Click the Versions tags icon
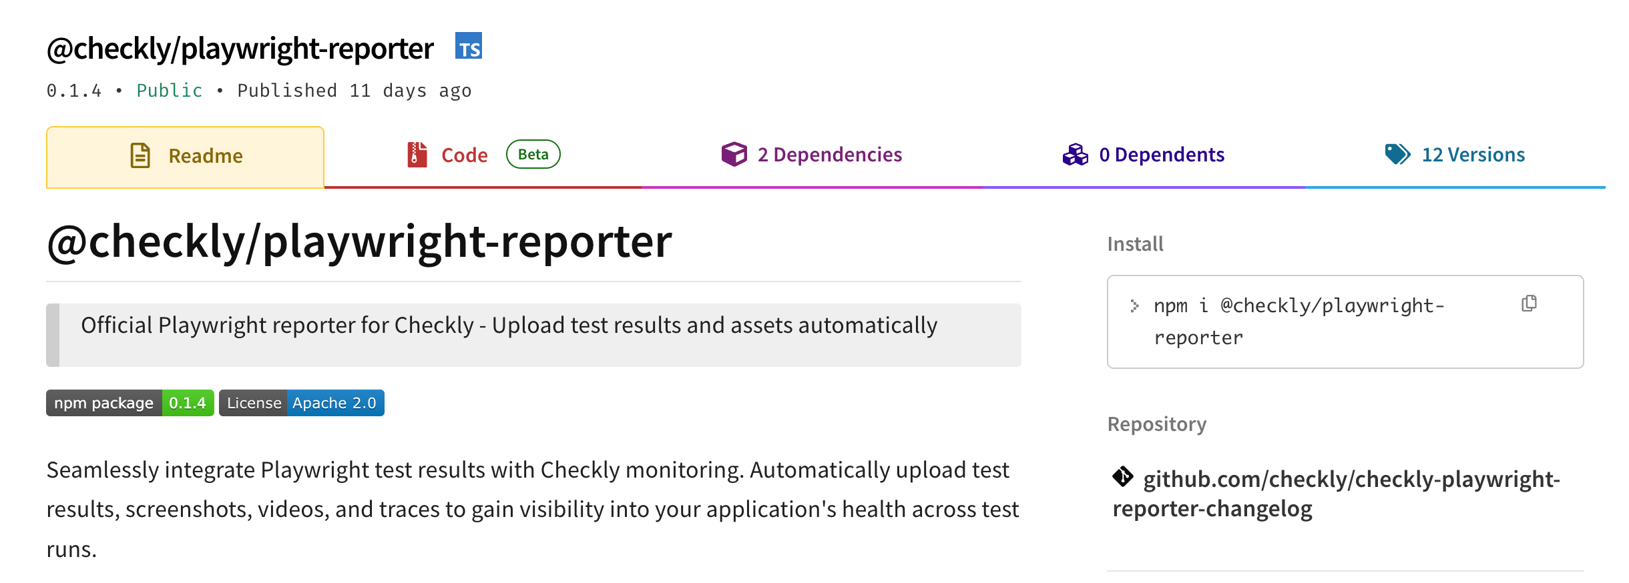Image resolution: width=1629 pixels, height=583 pixels. 1397,154
